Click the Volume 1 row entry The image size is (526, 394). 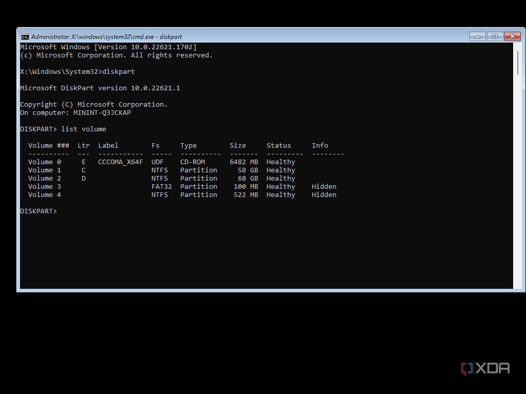pos(45,170)
